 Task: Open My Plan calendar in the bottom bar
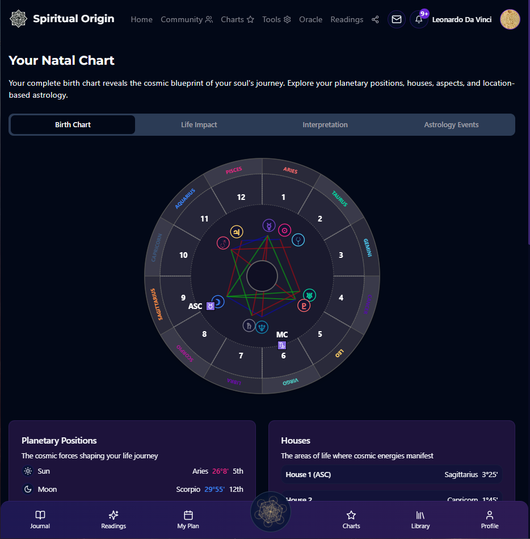tap(188, 519)
